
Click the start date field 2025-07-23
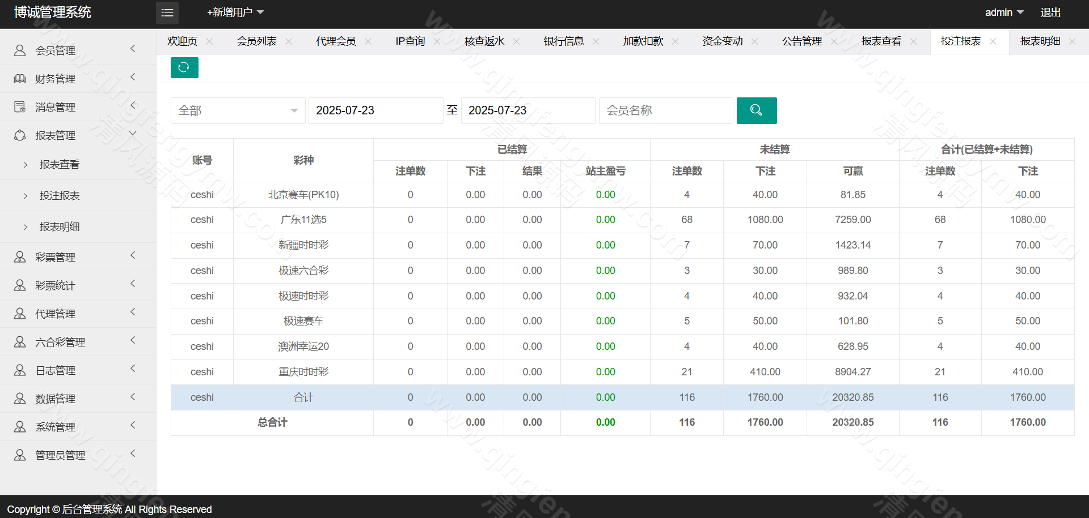pos(375,110)
